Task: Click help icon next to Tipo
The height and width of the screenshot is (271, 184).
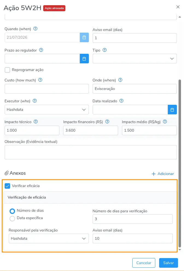Action: pos(105,50)
